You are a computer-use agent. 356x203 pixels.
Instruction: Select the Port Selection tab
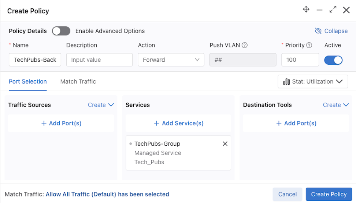[28, 81]
